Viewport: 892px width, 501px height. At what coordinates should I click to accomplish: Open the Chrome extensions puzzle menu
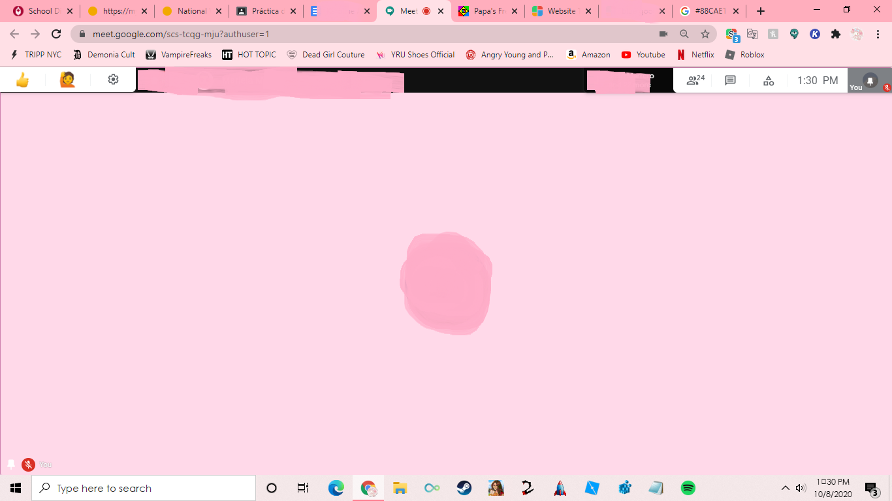tap(835, 34)
